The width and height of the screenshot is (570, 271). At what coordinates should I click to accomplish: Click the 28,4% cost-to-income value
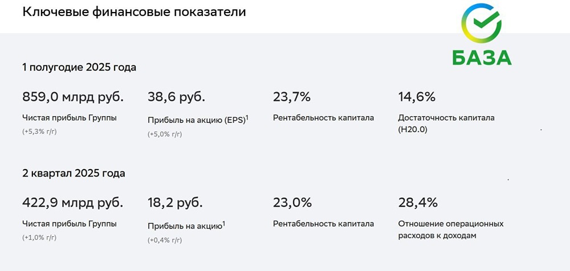[x=418, y=203]
